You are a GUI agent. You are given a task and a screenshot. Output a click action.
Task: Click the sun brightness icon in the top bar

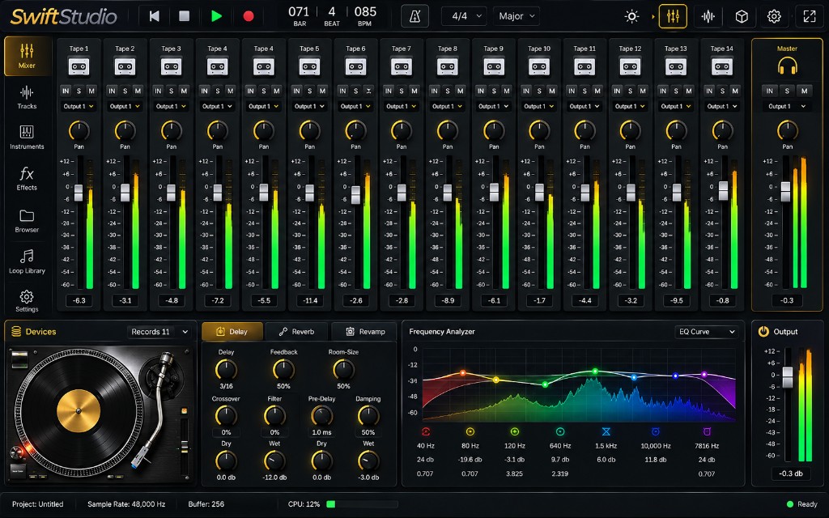(631, 16)
